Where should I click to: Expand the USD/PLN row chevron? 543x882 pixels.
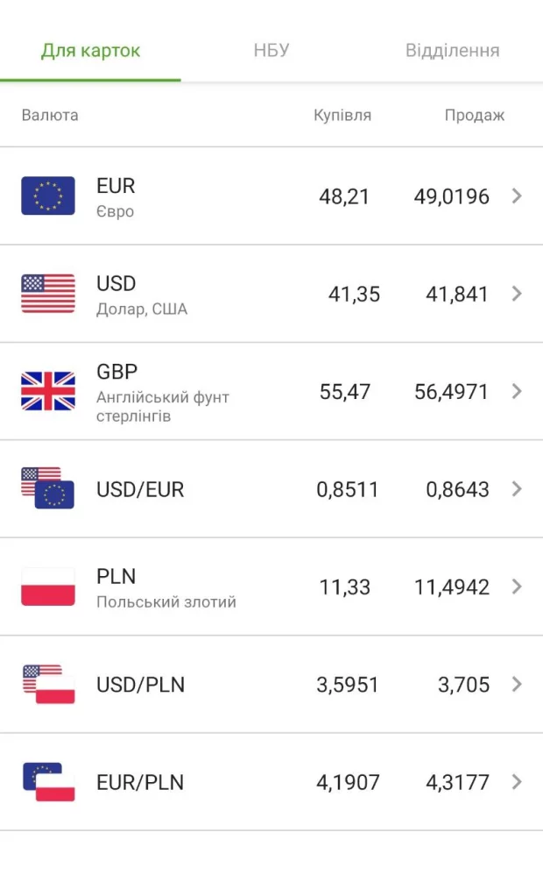(x=517, y=684)
